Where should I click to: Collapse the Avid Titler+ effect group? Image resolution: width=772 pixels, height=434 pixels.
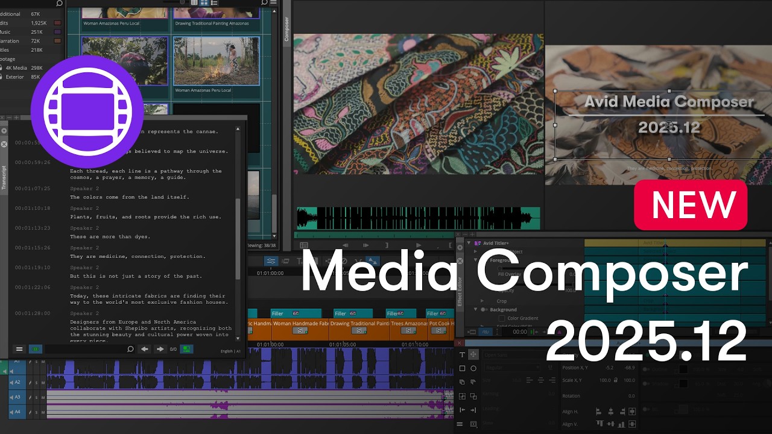pos(469,244)
